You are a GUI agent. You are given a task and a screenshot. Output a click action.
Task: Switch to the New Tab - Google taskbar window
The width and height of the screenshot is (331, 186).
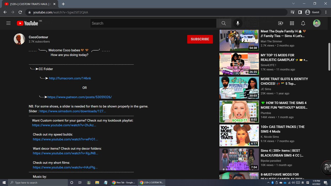[123, 182]
